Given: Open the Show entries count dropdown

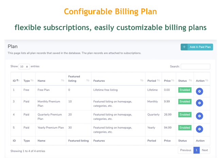Looking at the screenshot, I should [24, 67].
